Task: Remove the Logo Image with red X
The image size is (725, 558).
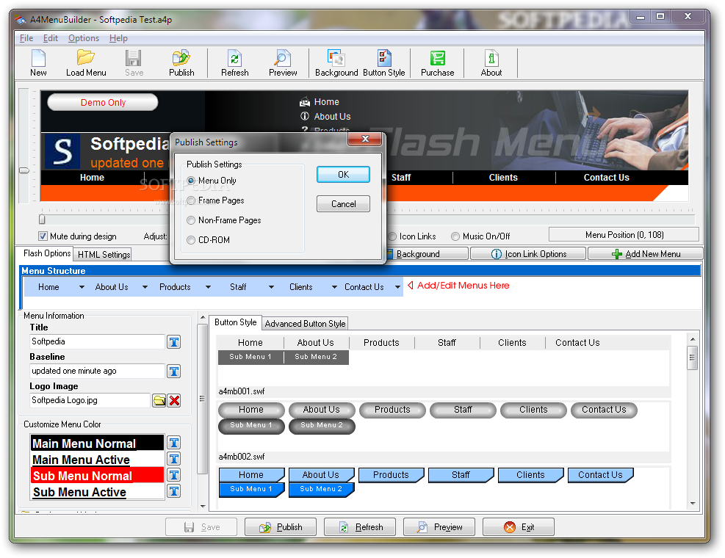Action: [174, 400]
